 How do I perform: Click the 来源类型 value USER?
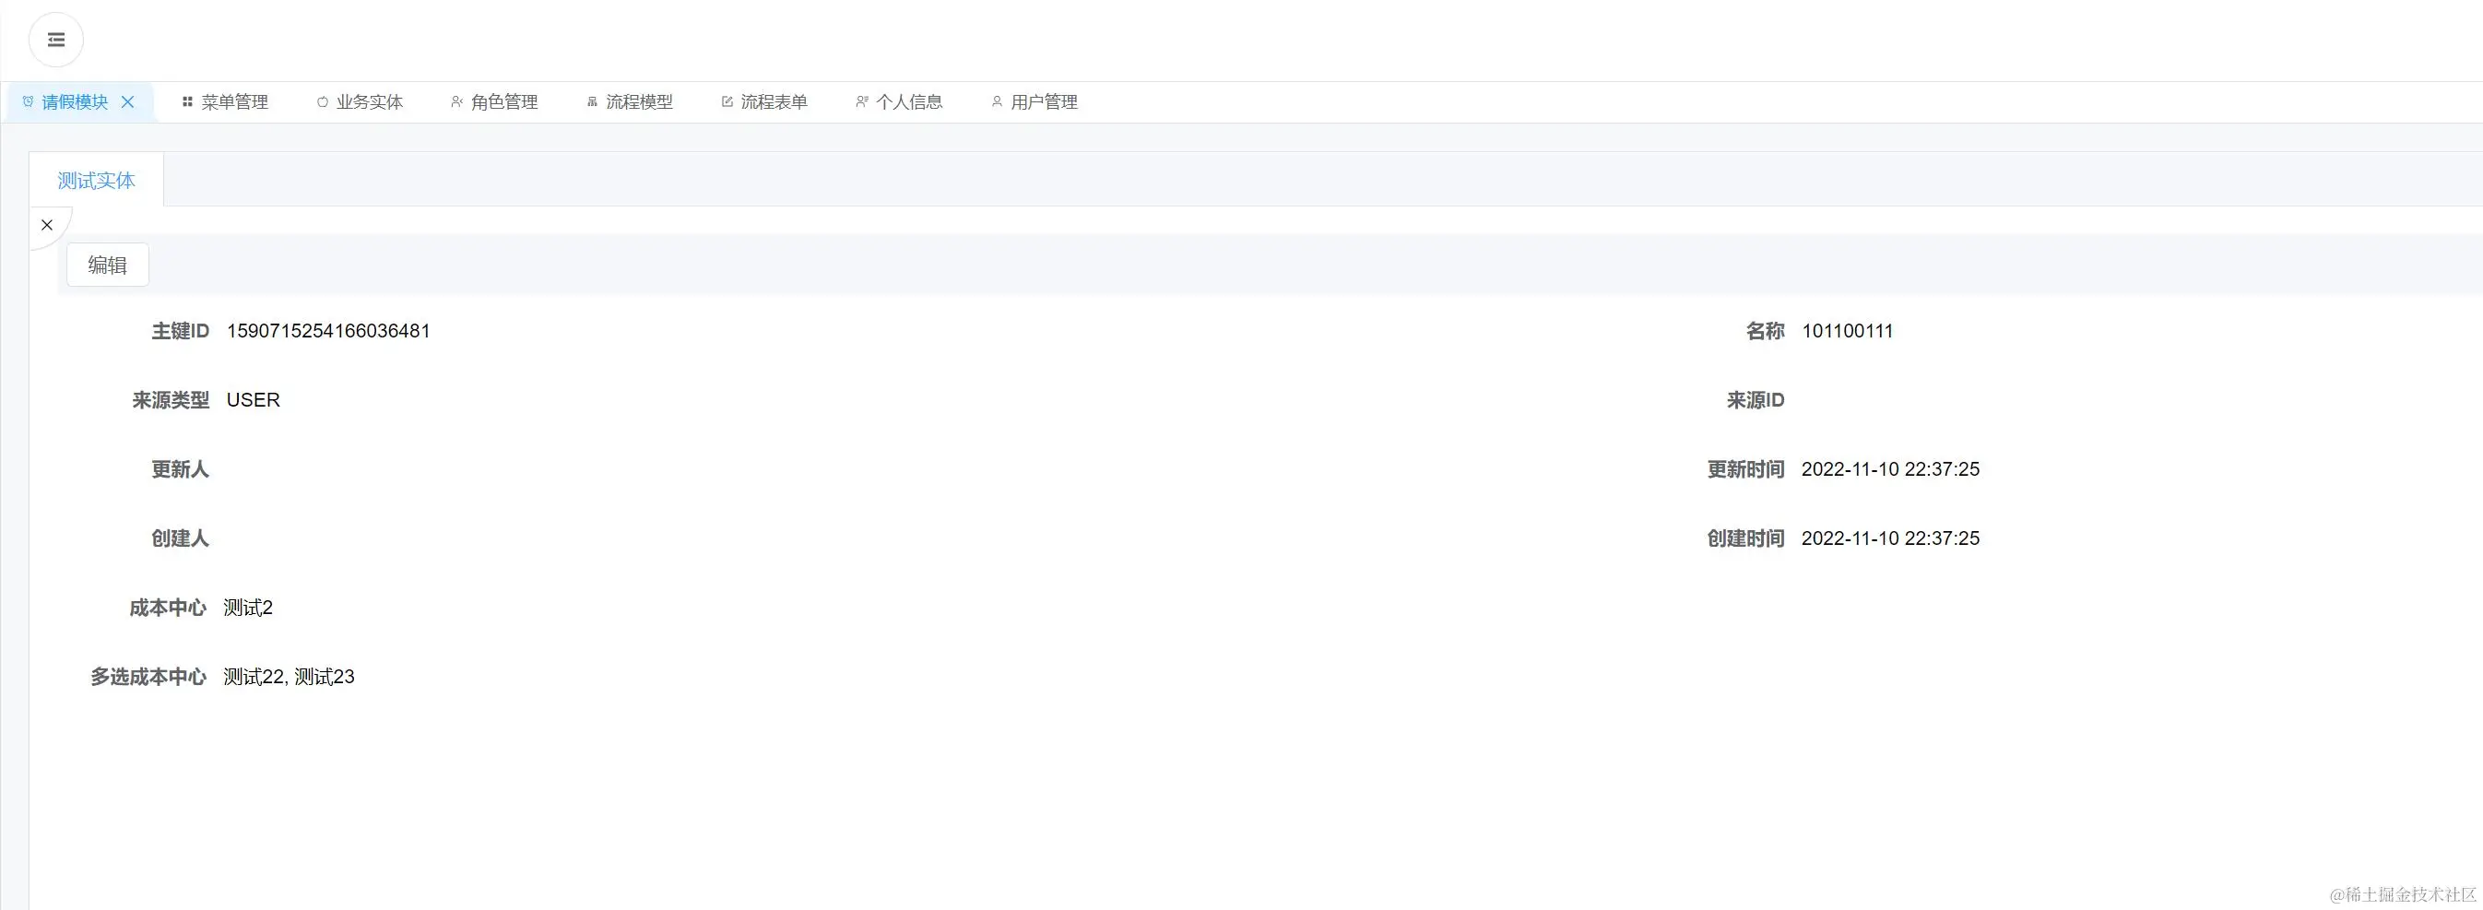[253, 400]
